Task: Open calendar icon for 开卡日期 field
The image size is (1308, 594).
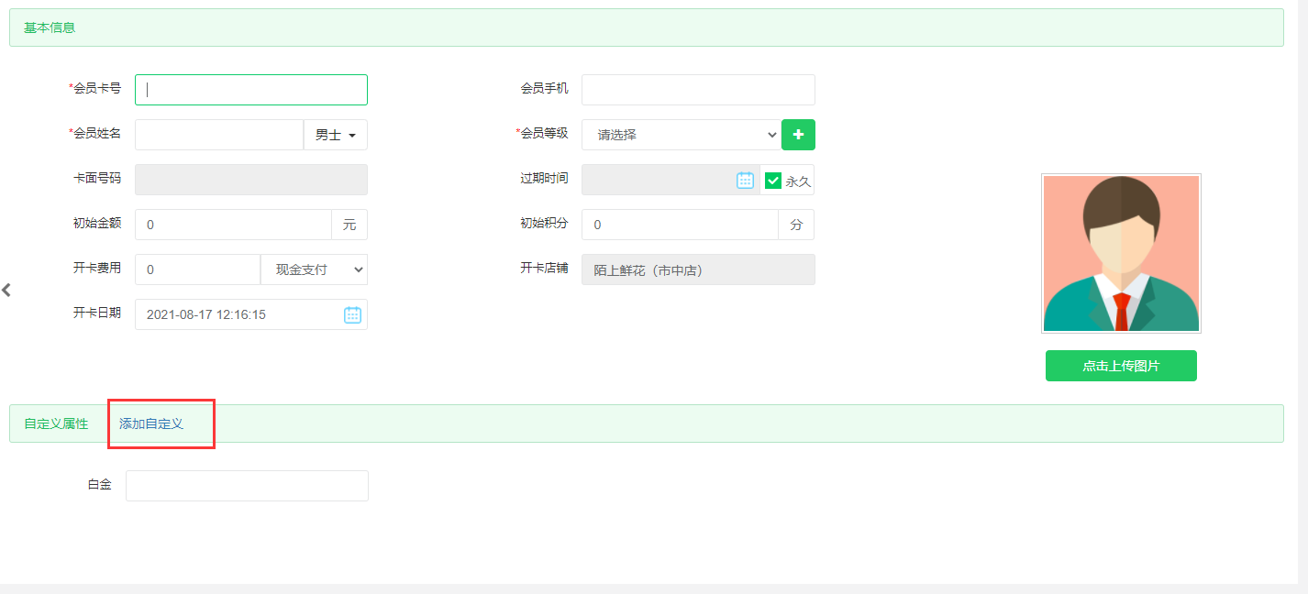Action: pos(352,314)
